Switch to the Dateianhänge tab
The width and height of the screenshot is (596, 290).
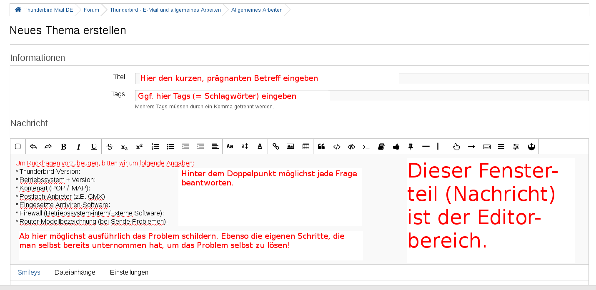point(75,272)
